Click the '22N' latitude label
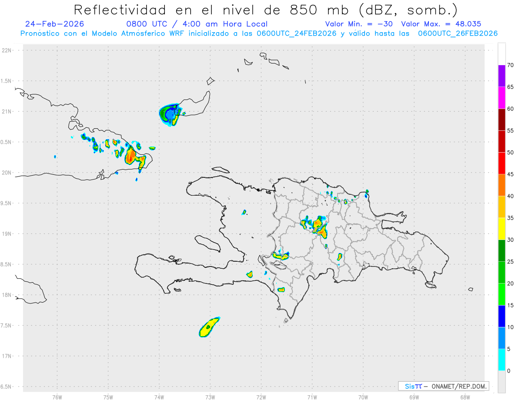Screen dimensions: 522x403 point(7,50)
